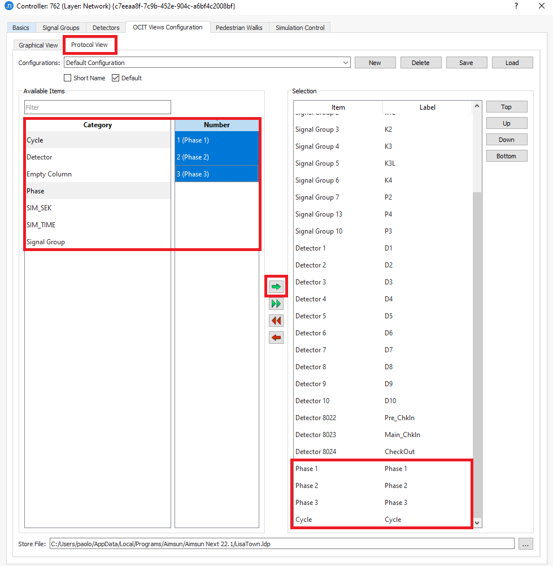Enable the Short Name checkbox
The image size is (553, 566).
(x=68, y=78)
